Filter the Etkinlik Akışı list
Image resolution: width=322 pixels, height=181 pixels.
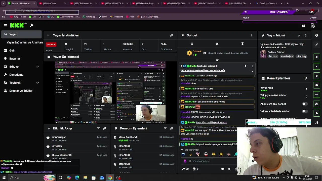[x=98, y=128]
